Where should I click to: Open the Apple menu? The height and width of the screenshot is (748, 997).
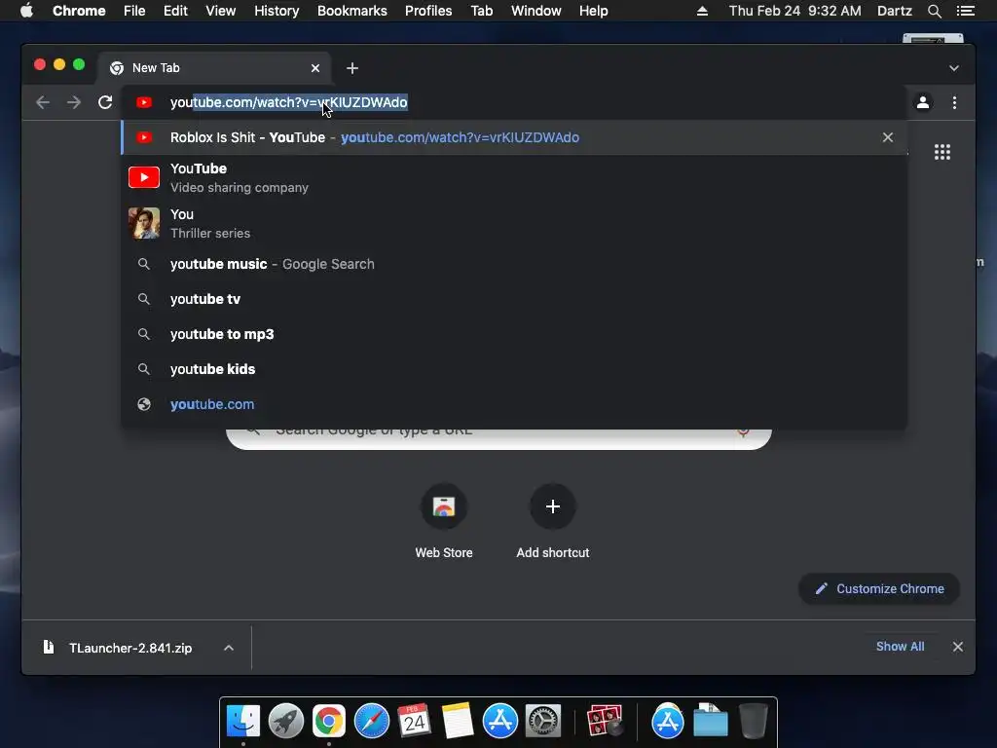tap(26, 11)
